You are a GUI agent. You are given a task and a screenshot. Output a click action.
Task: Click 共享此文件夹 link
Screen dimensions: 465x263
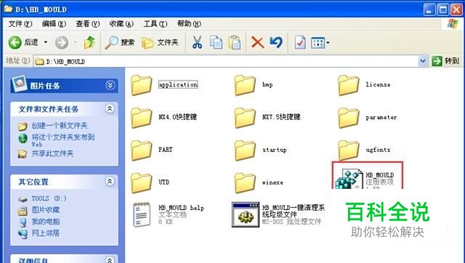pyautogui.click(x=52, y=153)
